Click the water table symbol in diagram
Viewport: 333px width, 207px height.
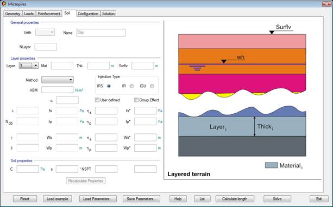(x=197, y=68)
